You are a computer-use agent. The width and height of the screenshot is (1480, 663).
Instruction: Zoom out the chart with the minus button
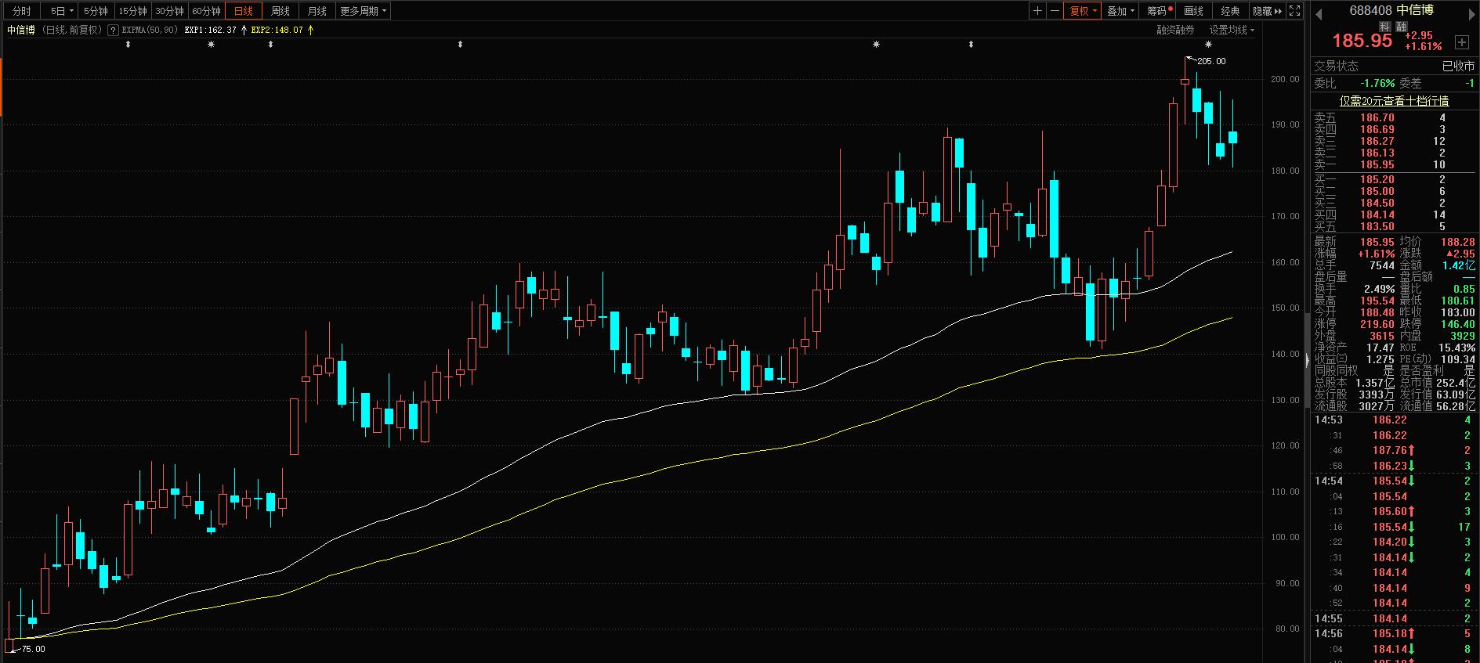1055,11
